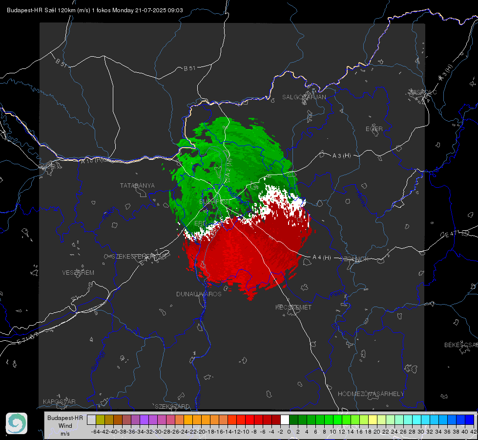Select the white legend swatch between -2 and 0
Image resolution: width=478 pixels, height=440 pixels.
(x=285, y=420)
